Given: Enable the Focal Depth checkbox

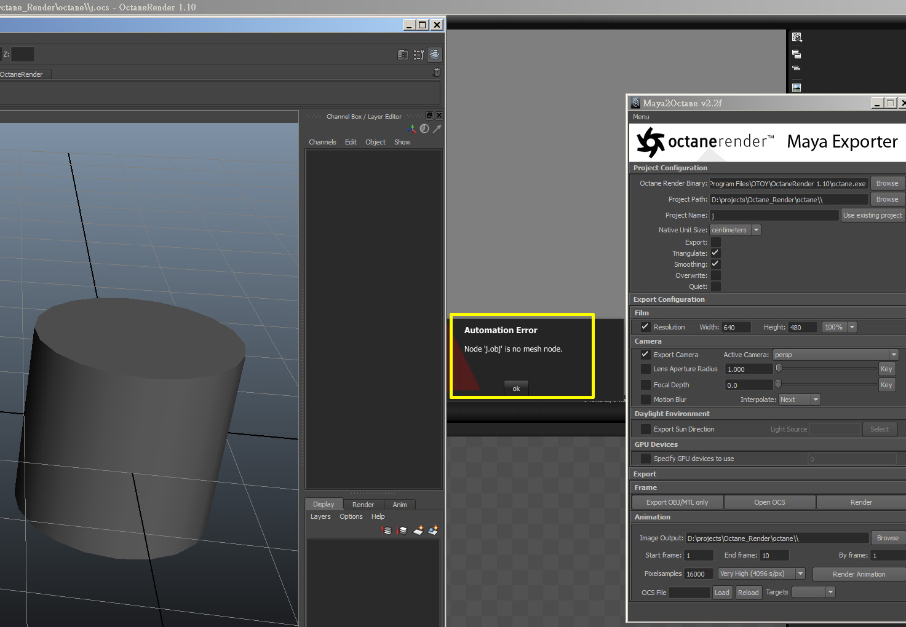Looking at the screenshot, I should coord(645,385).
